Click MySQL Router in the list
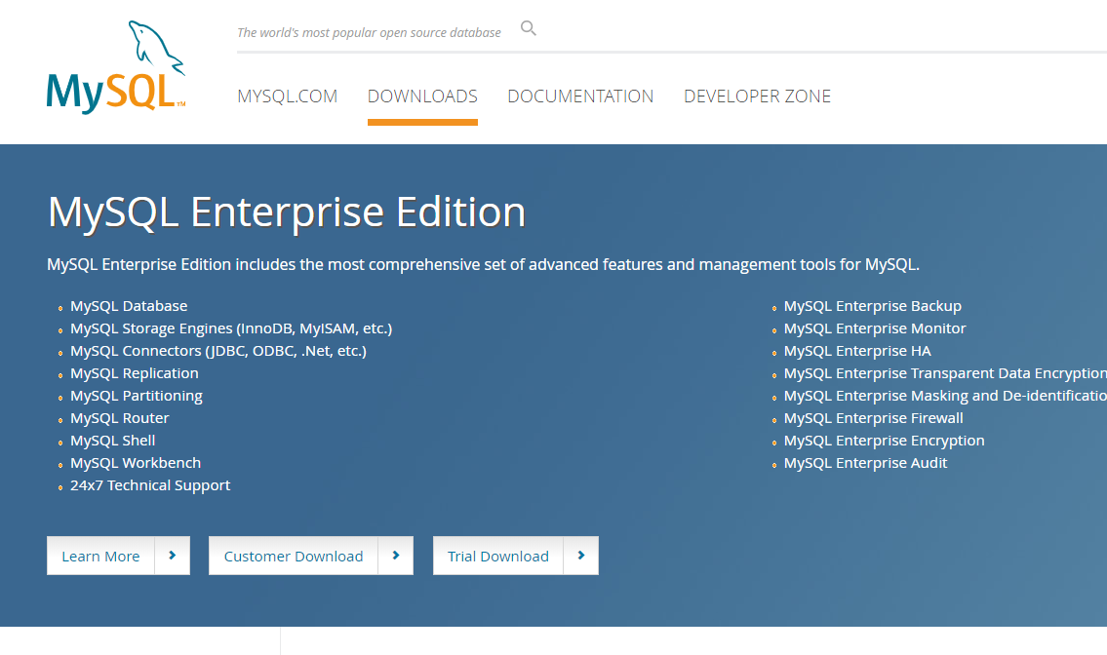Image resolution: width=1107 pixels, height=655 pixels. point(119,418)
